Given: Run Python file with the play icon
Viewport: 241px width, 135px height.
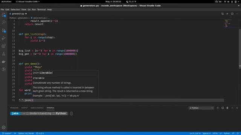Looking at the screenshot, I should point(227,14).
